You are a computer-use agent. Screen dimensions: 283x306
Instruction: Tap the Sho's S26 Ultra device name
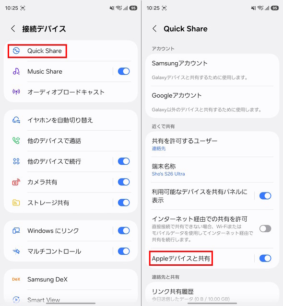168,174
